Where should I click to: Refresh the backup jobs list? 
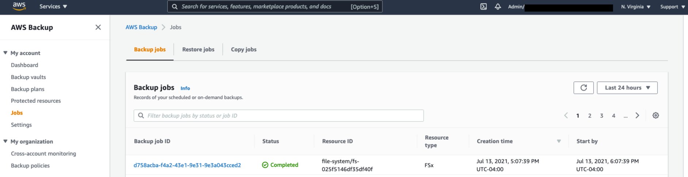(x=584, y=88)
